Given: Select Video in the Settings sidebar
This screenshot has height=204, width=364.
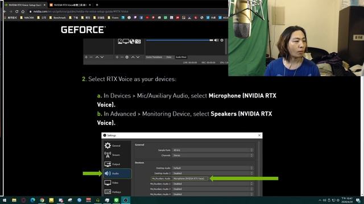Looking at the screenshot, I should [x=117, y=182].
